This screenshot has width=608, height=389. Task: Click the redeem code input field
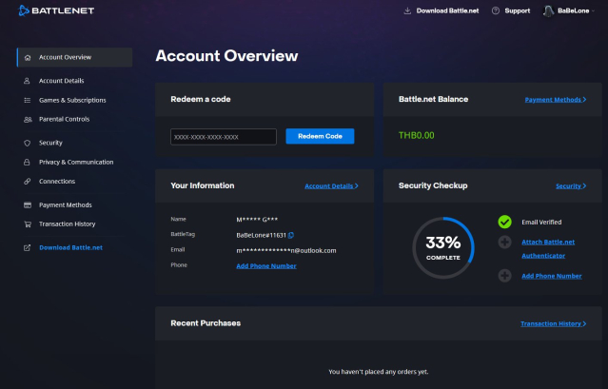click(224, 137)
